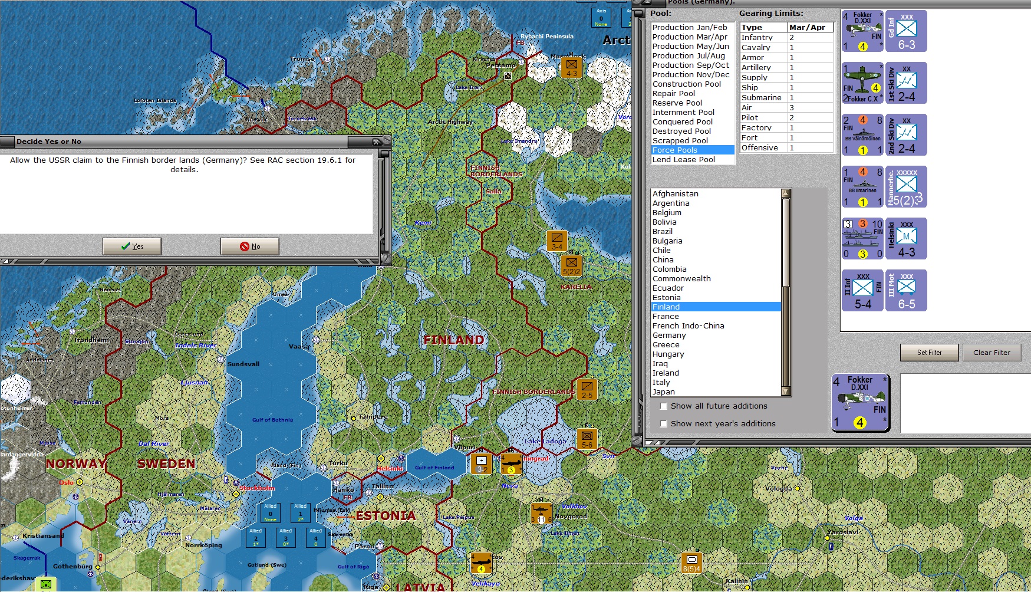Select the 5-6 unit beside Lake Ladoga
Image resolution: width=1031 pixels, height=592 pixels.
pyautogui.click(x=587, y=439)
